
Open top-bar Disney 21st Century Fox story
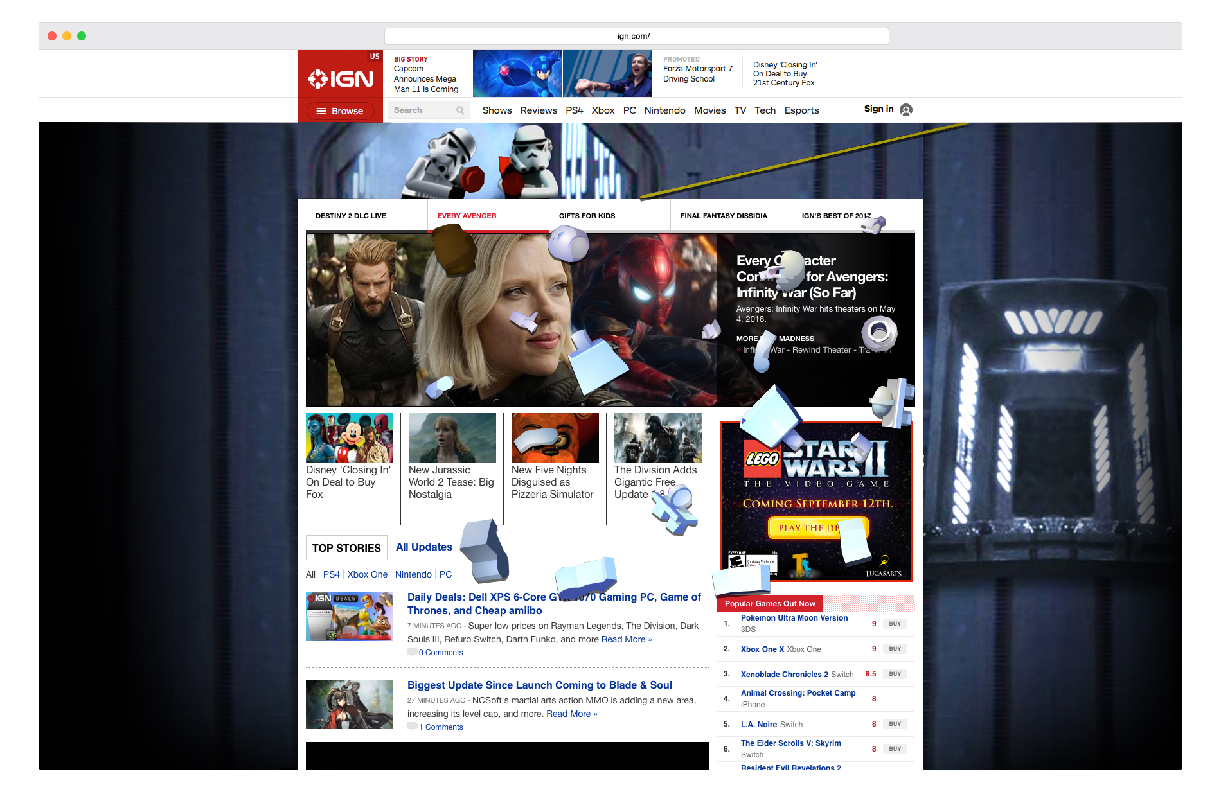point(785,74)
